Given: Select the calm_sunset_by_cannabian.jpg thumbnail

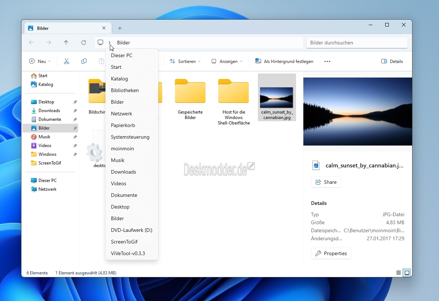Looking at the screenshot, I should pyautogui.click(x=277, y=98).
